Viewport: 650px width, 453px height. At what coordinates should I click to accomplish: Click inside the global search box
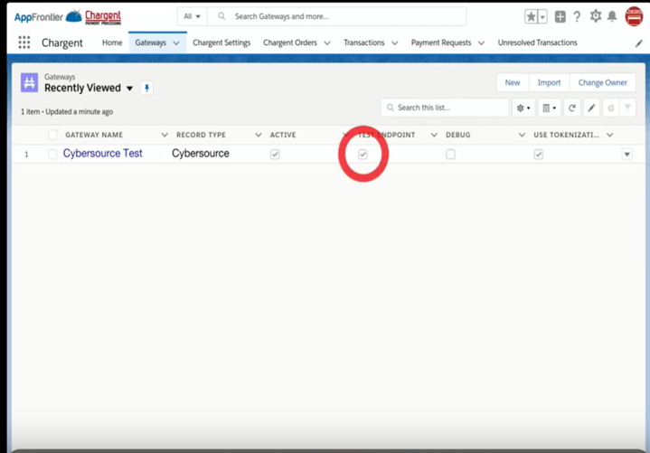click(x=336, y=16)
